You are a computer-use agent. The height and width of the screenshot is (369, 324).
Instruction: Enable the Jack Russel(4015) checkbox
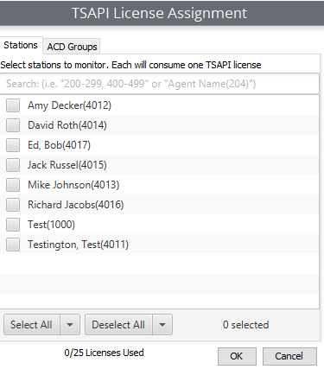(x=13, y=165)
